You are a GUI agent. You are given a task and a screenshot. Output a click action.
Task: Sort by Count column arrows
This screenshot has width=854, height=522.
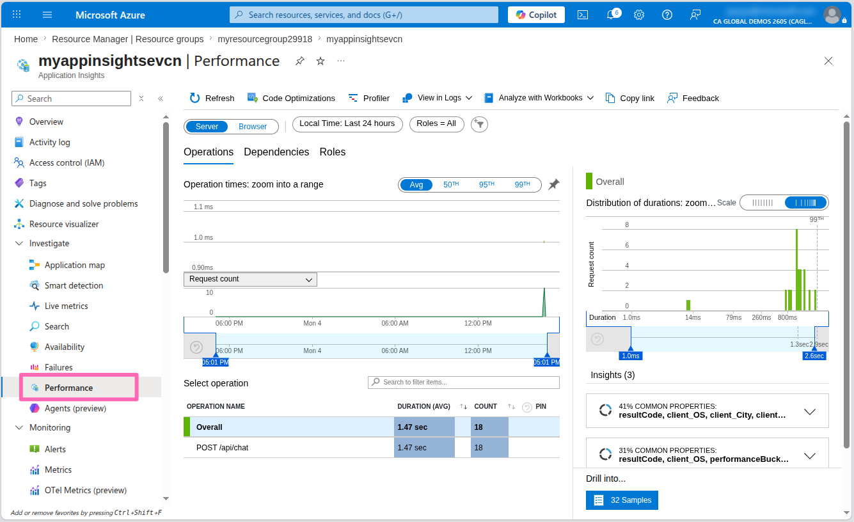click(511, 407)
